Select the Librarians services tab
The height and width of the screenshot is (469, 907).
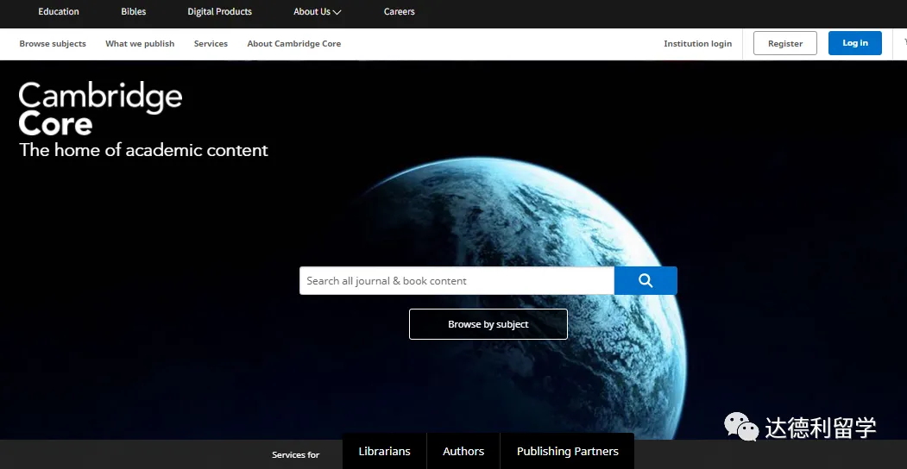pos(384,451)
